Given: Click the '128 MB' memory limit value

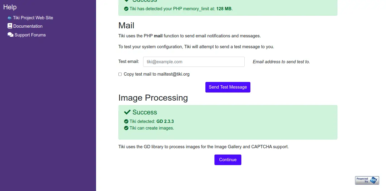Looking at the screenshot, I should 224,9.
